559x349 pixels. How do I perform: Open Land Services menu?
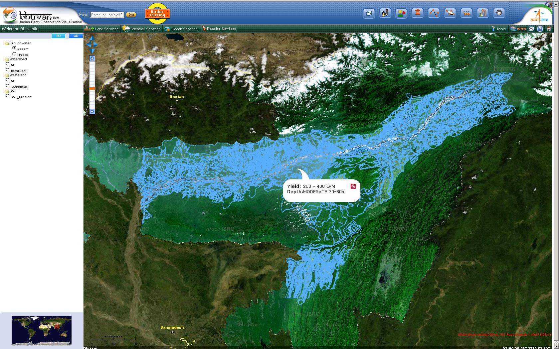pos(101,29)
